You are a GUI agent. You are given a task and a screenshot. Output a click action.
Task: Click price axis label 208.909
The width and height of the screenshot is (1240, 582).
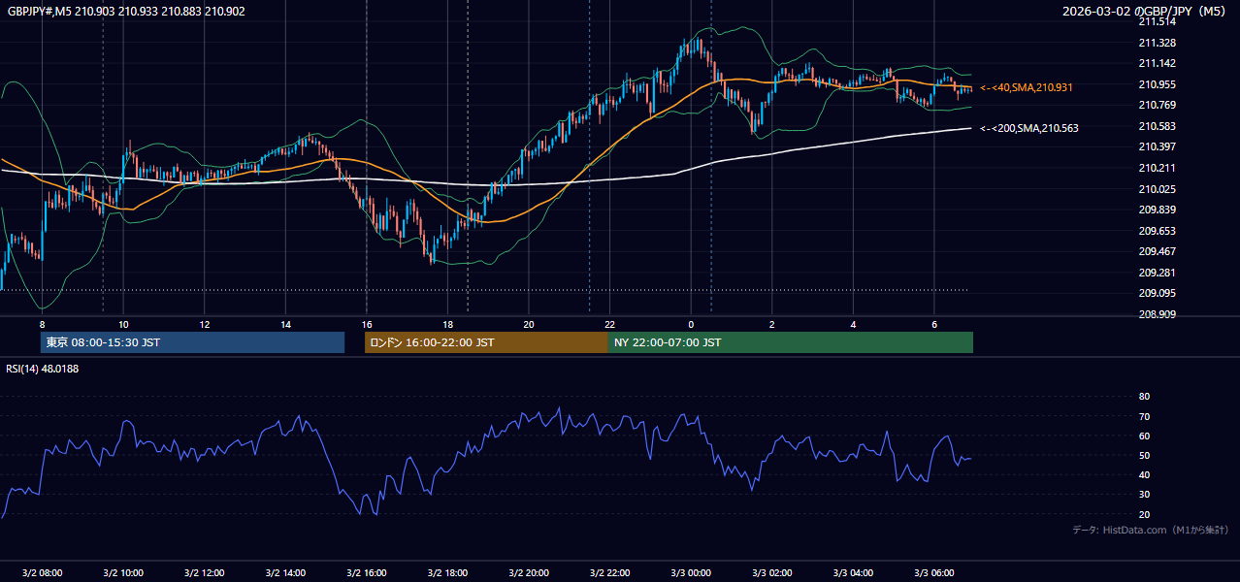point(1157,314)
